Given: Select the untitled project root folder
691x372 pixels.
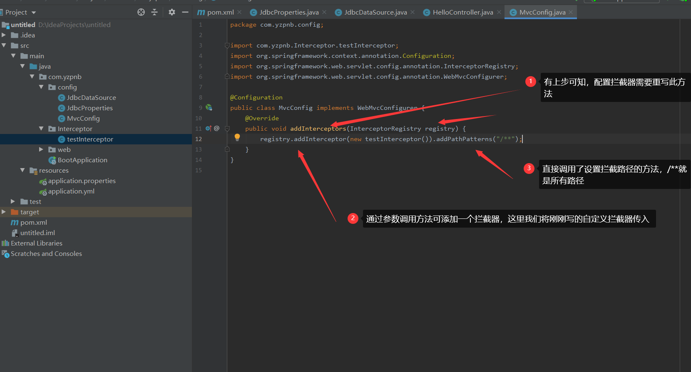Looking at the screenshot, I should [x=23, y=25].
